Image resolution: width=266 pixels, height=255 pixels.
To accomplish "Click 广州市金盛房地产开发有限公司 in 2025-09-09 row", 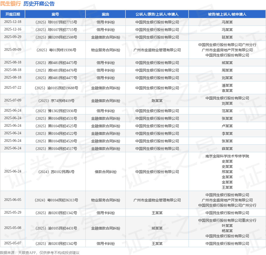I will 227,50.
